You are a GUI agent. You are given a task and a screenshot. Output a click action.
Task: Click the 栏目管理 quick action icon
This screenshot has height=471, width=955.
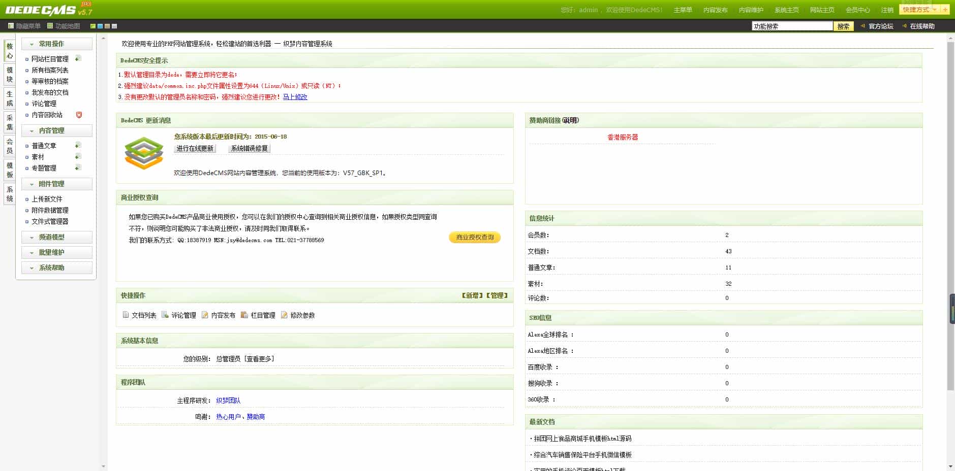(244, 315)
